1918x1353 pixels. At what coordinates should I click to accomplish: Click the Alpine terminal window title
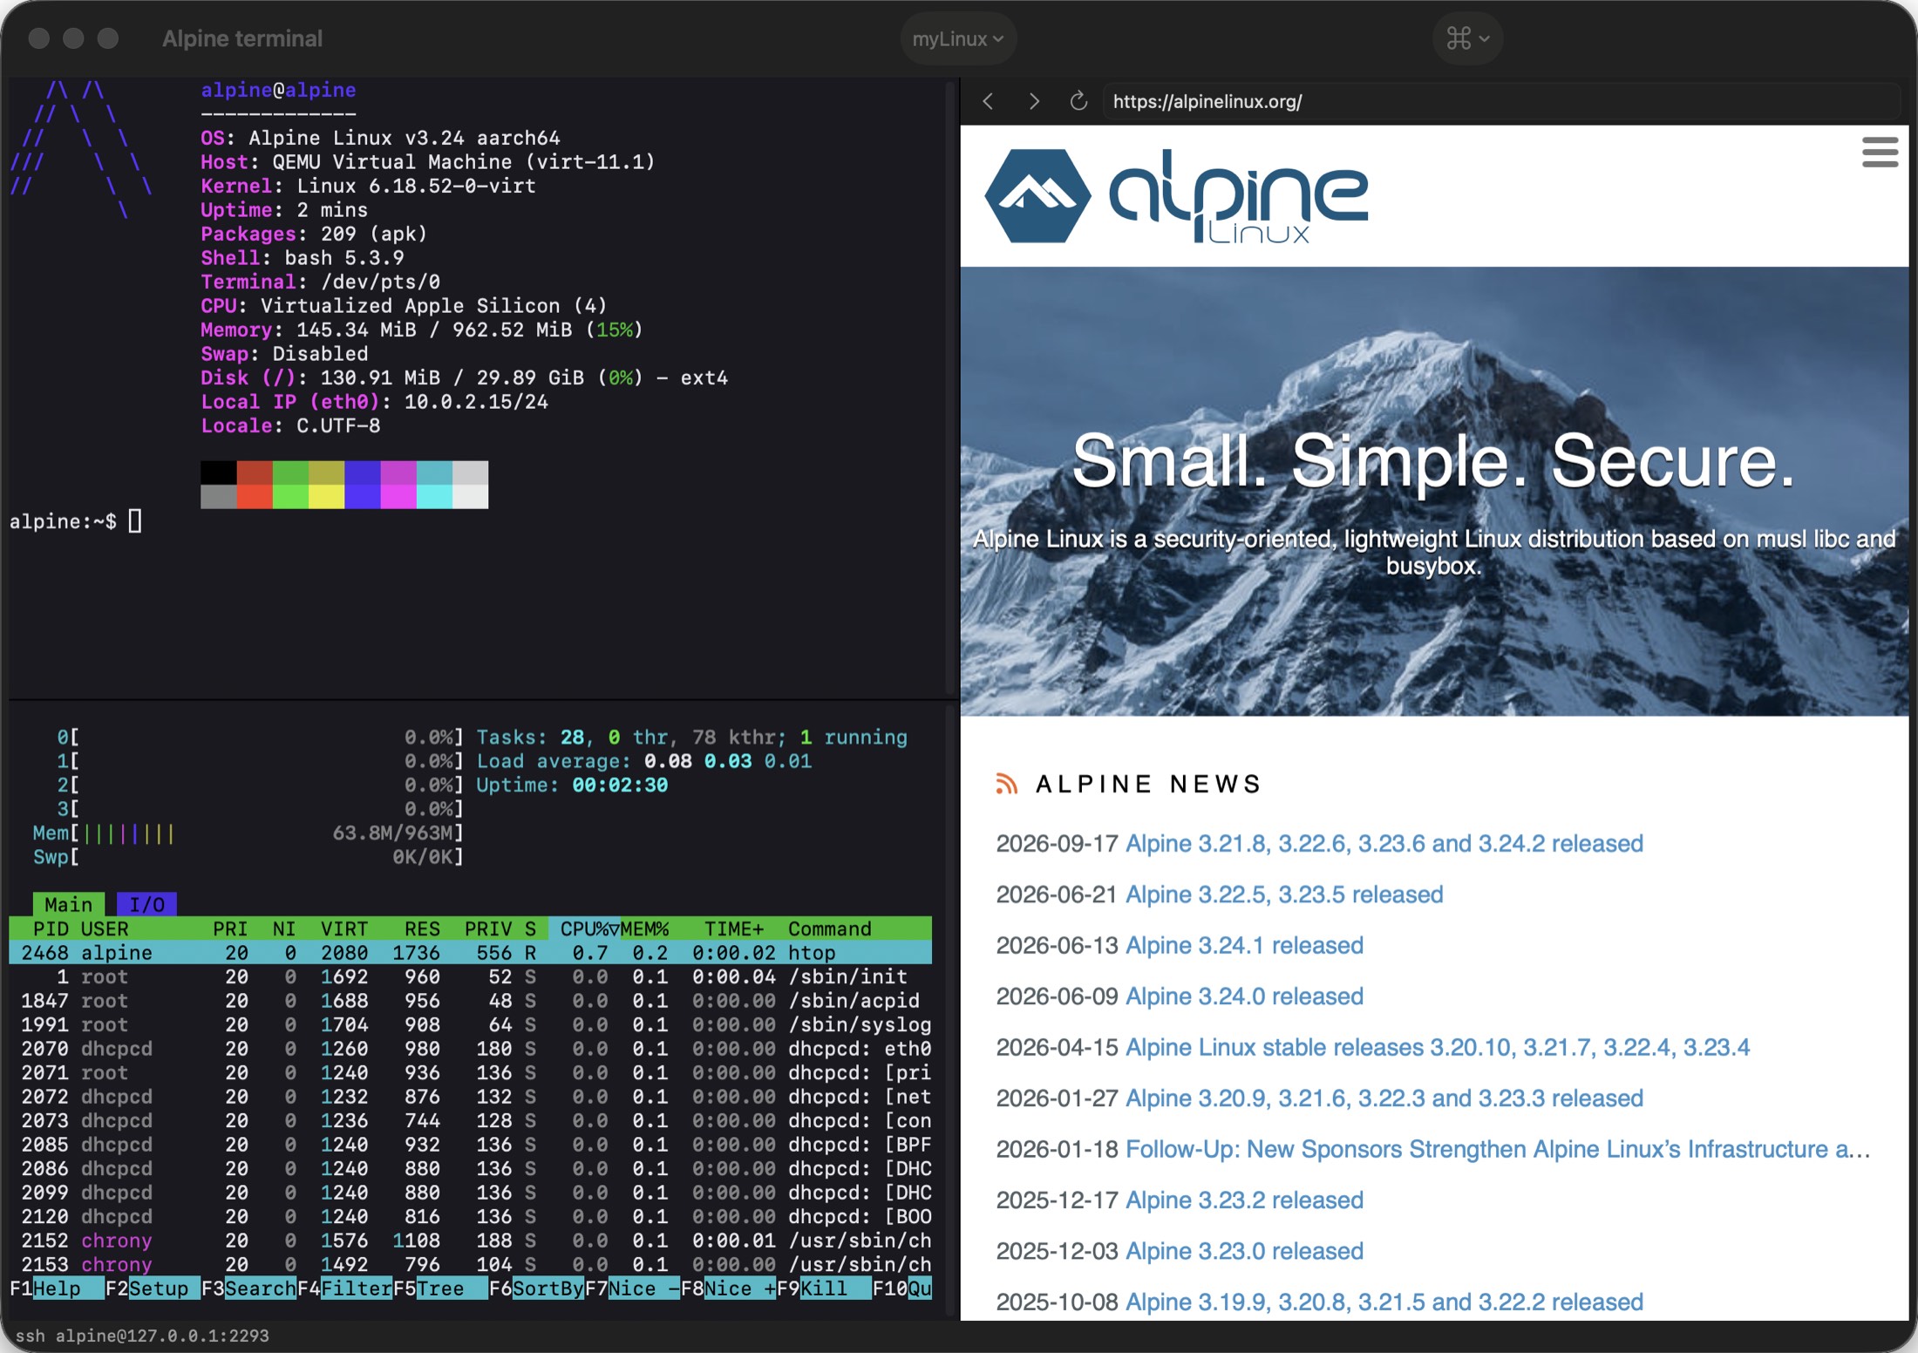[241, 38]
